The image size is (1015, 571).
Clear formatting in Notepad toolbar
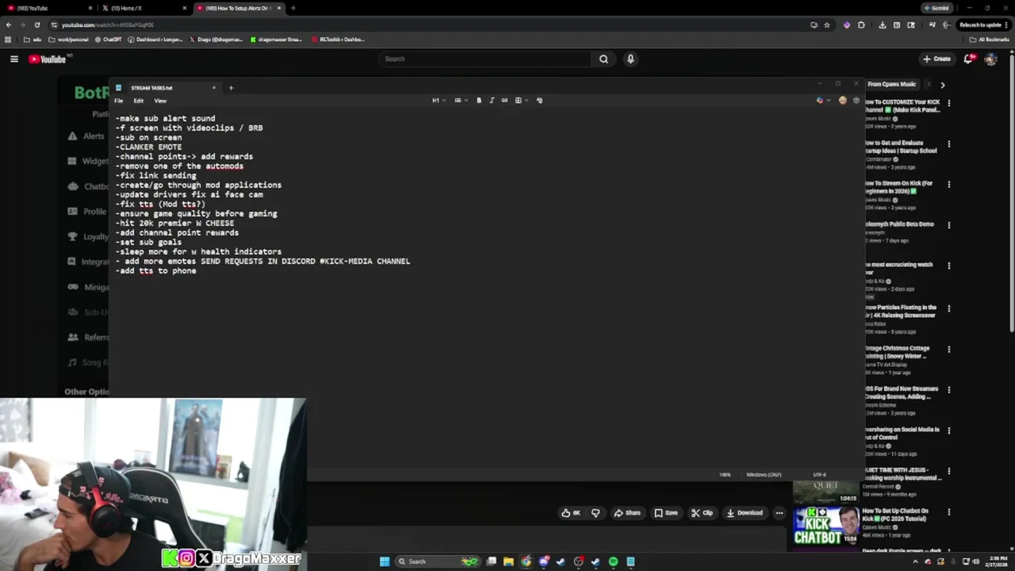tap(539, 100)
